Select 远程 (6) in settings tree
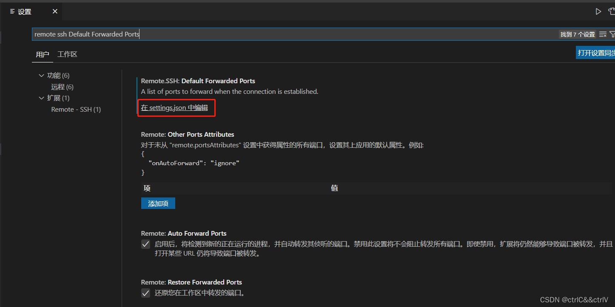The width and height of the screenshot is (615, 307). pyautogui.click(x=63, y=87)
